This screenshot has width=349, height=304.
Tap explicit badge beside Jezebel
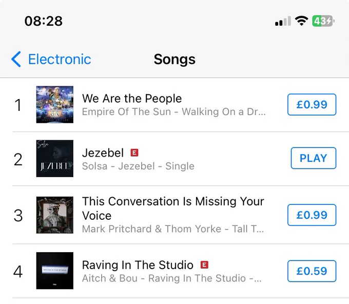tap(134, 153)
